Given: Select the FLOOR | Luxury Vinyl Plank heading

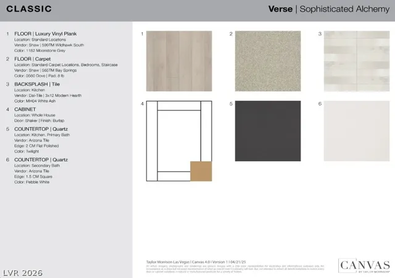Looking at the screenshot, I should [45, 34].
